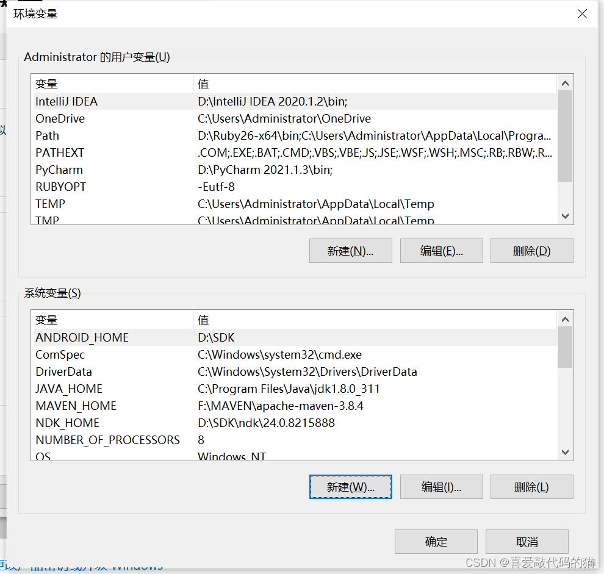Click the value C:\Windows\system32\cmd.exe
The image size is (604, 574).
(x=279, y=354)
